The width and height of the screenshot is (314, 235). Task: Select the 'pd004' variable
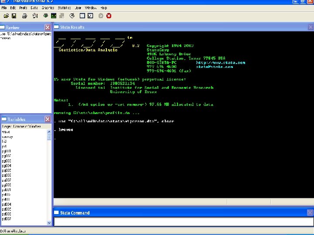[x=6, y=205]
